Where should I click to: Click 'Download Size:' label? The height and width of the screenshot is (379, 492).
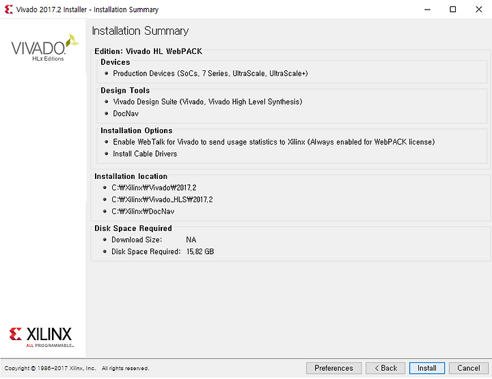pyautogui.click(x=137, y=240)
